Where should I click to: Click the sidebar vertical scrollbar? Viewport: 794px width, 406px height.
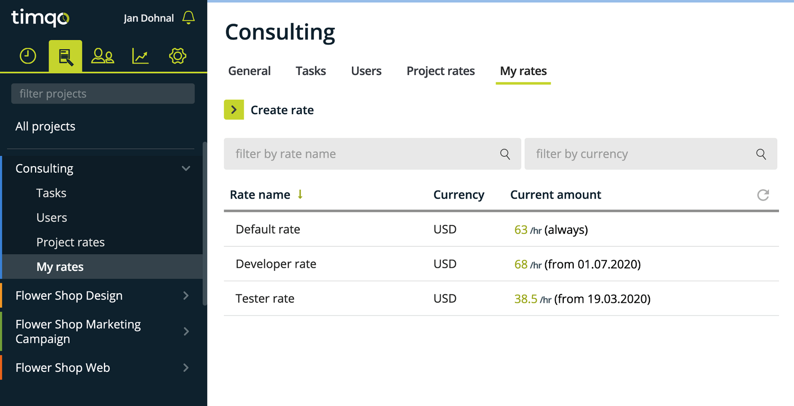204,223
